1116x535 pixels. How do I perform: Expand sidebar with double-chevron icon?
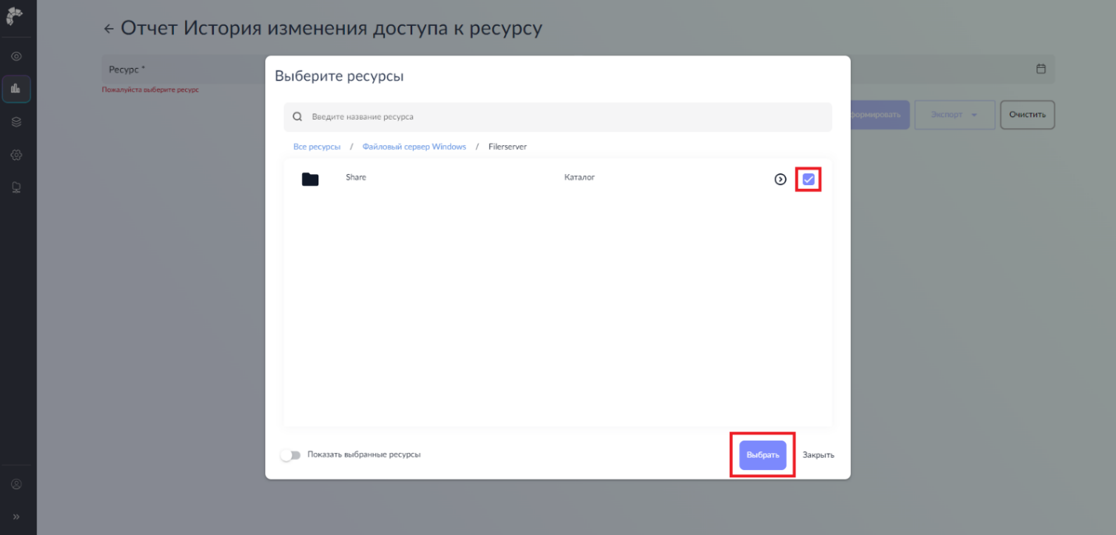[16, 516]
